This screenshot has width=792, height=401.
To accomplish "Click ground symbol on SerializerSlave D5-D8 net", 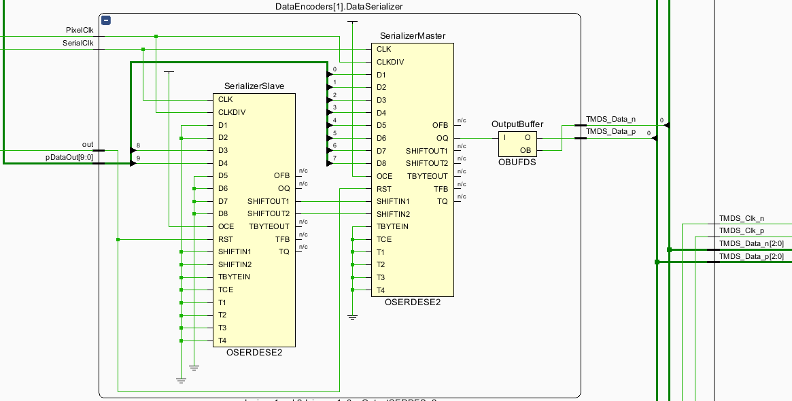I will 194,368.
